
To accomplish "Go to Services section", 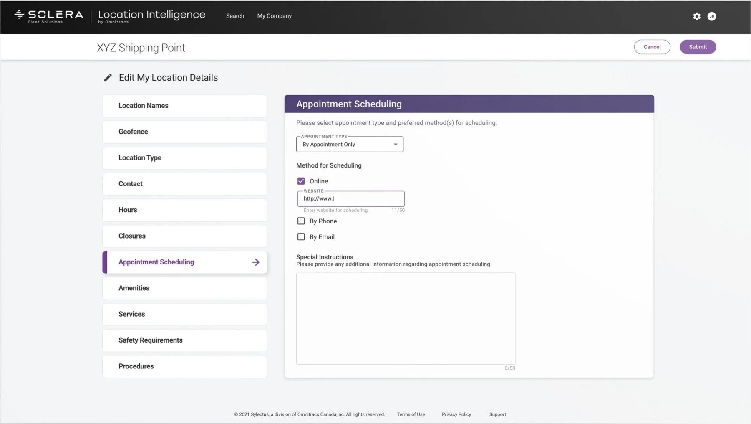I will [184, 314].
